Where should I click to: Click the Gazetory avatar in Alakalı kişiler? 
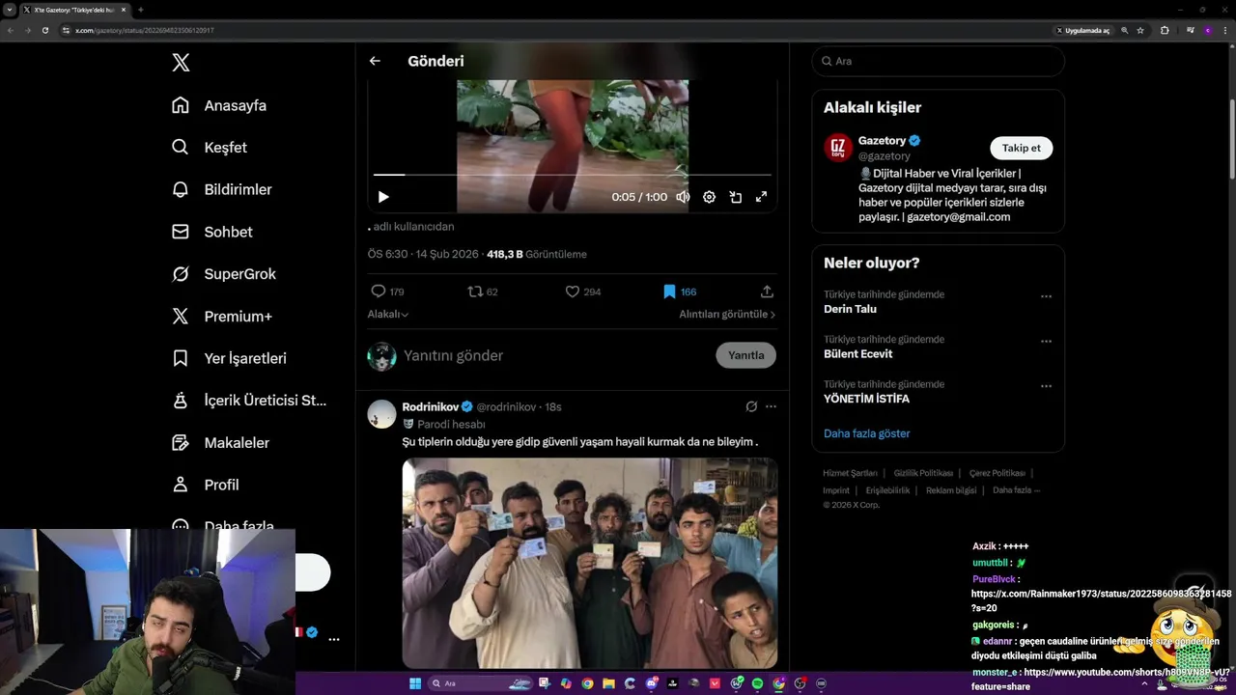point(837,148)
